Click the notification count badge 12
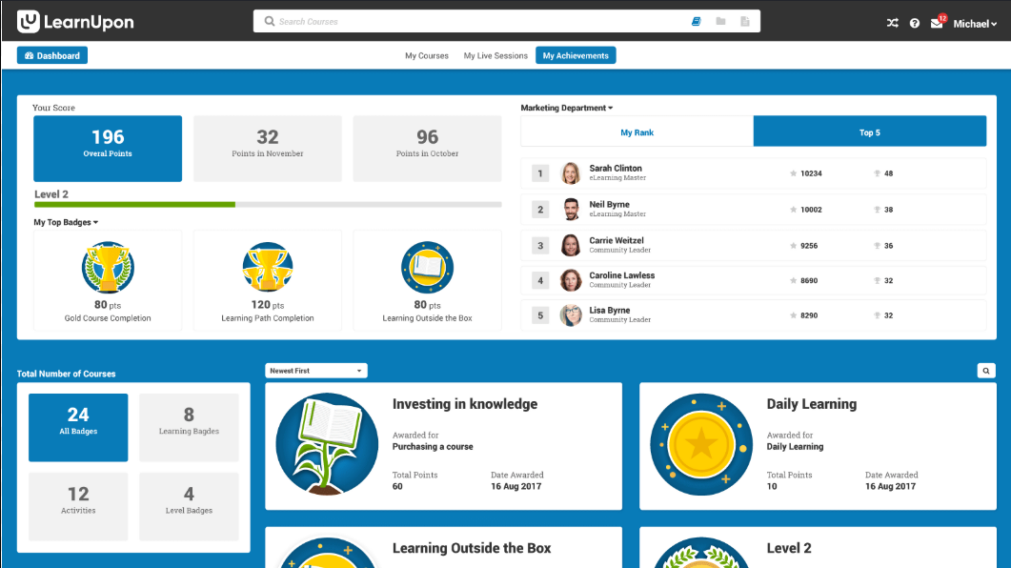Viewport: 1011px width, 568px height. pos(942,18)
